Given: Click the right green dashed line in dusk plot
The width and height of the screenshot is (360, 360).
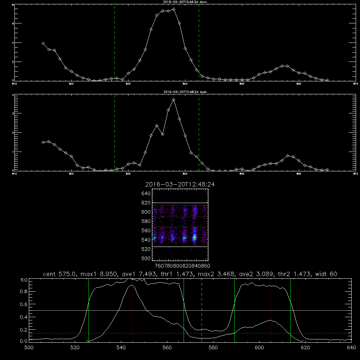Looking at the screenshot, I should (199, 132).
